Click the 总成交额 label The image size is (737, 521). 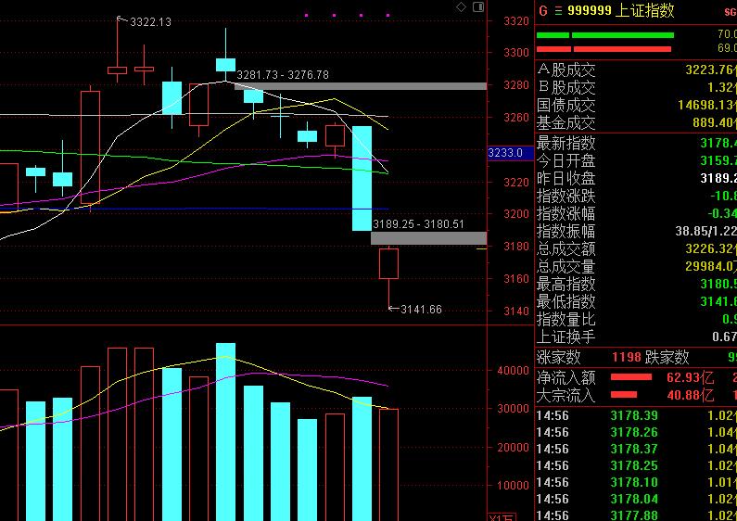point(565,248)
